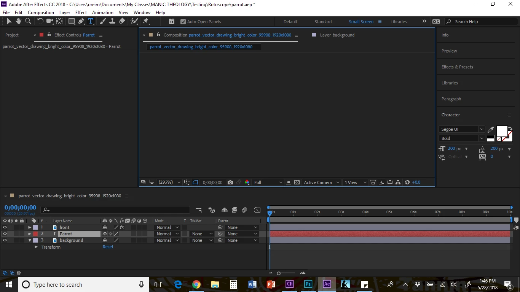520x292 pixels.
Task: Open the composition flowchart icon in viewer
Action: (398, 182)
